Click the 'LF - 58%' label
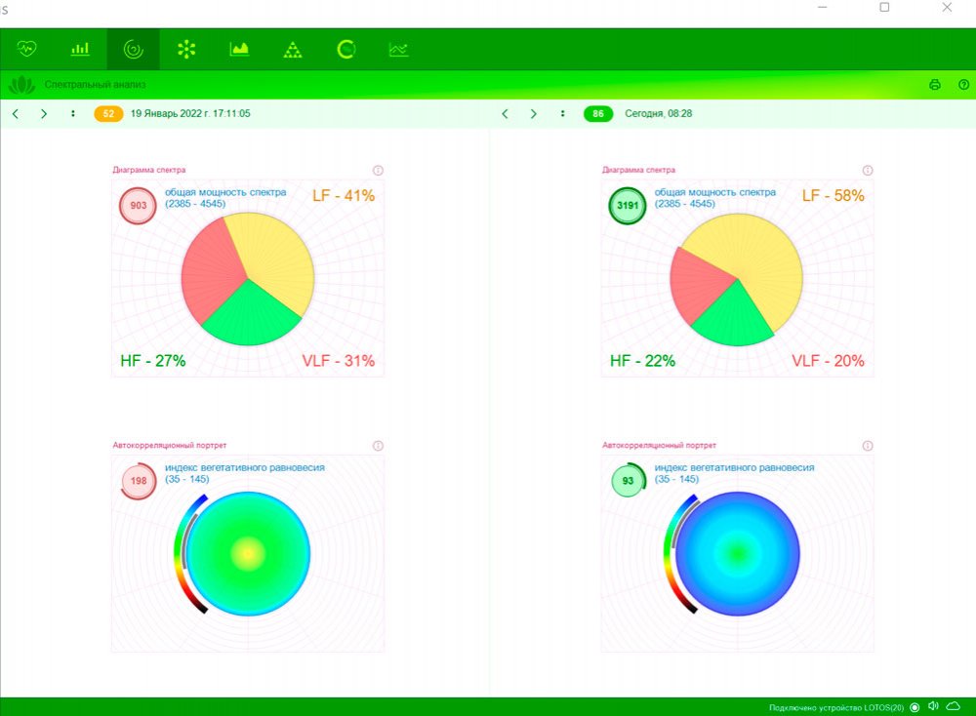This screenshot has height=716, width=976. pos(834,196)
